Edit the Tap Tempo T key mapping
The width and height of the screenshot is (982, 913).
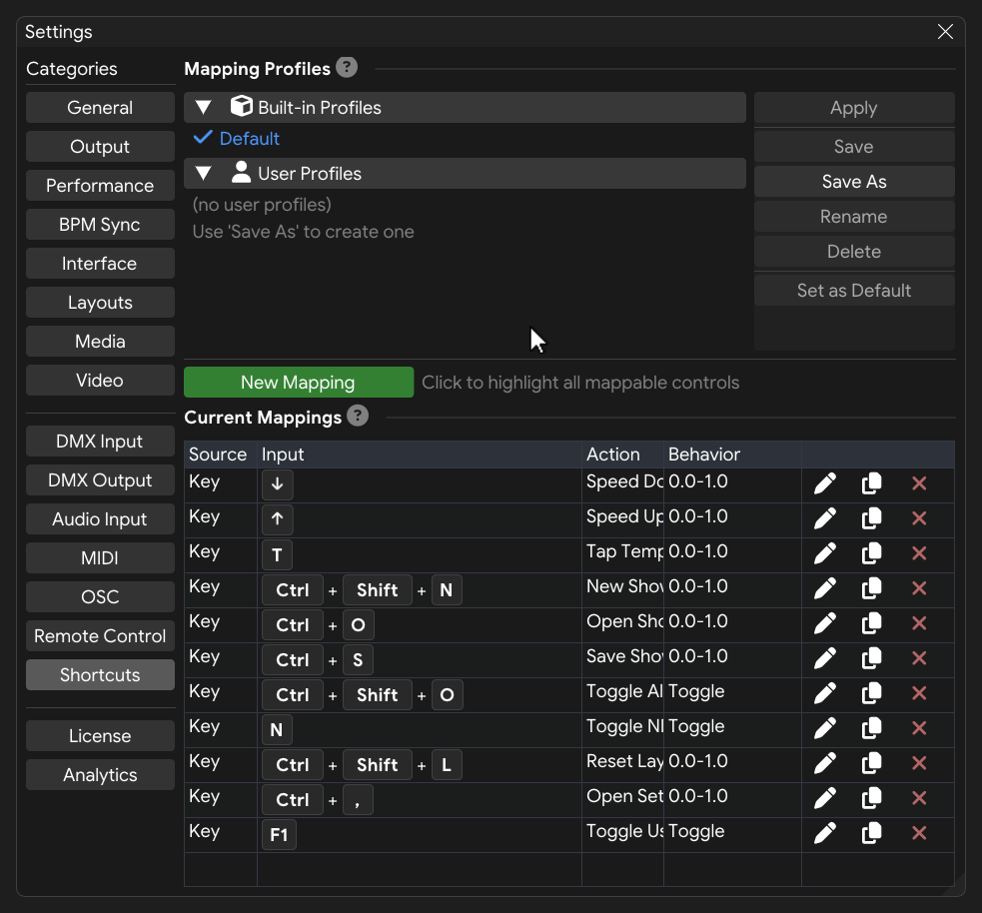[x=825, y=553]
